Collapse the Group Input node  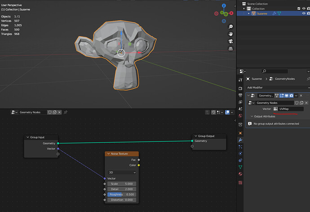28,137
